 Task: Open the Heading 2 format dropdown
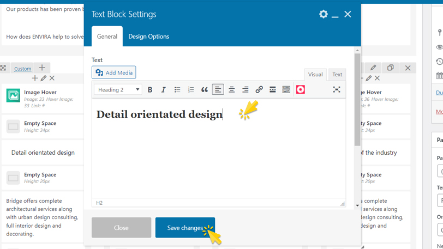point(118,90)
